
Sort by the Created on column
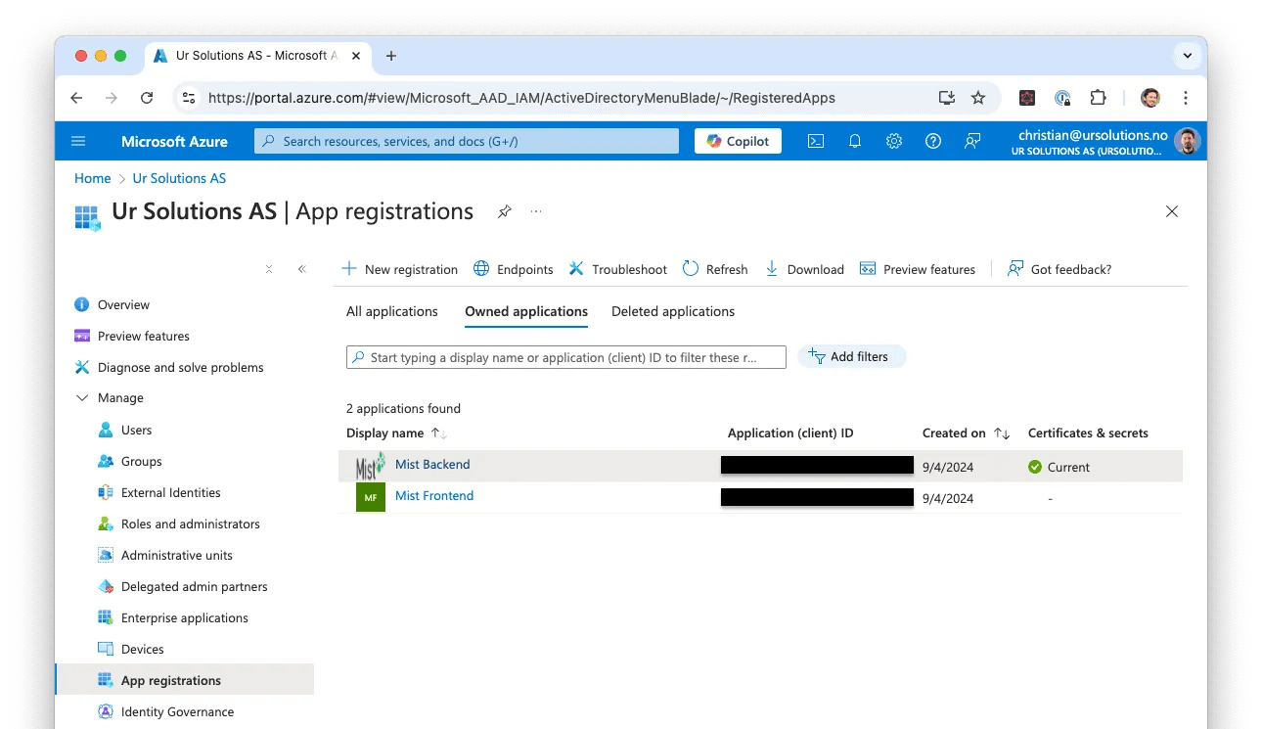(x=966, y=433)
